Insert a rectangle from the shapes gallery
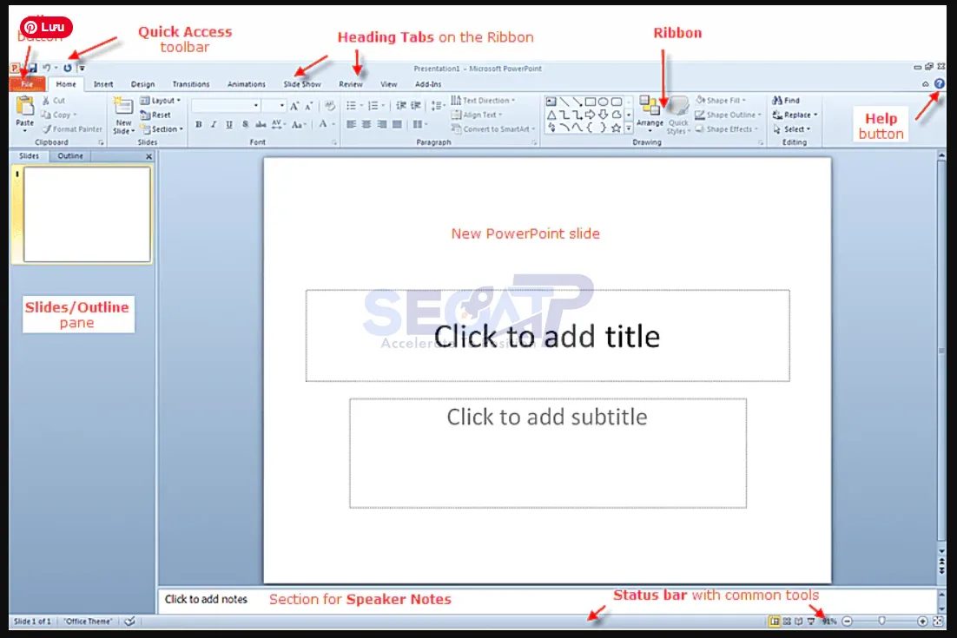 point(589,101)
